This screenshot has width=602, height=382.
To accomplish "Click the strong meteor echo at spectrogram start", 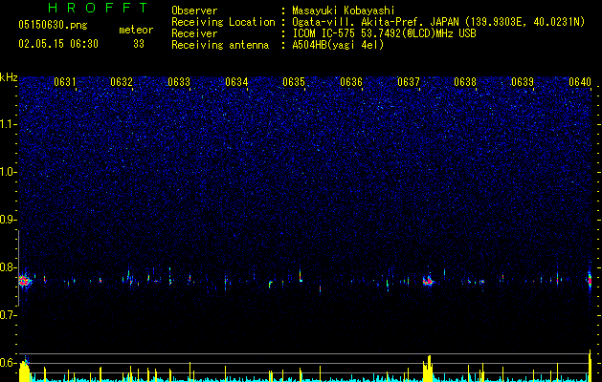I will coord(25,281).
